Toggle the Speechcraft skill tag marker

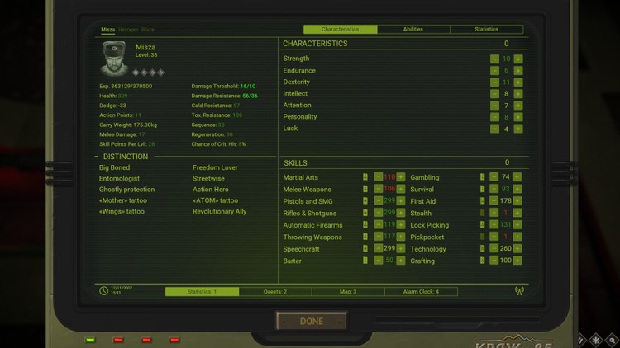[365, 248]
